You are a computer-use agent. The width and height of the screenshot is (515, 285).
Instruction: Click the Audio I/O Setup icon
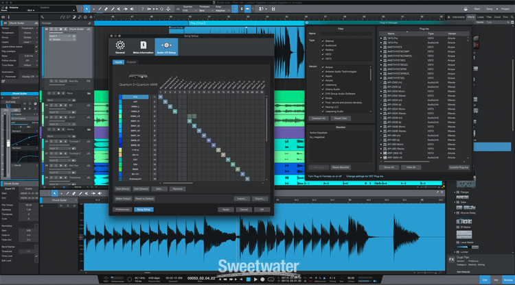pyautogui.click(x=168, y=45)
